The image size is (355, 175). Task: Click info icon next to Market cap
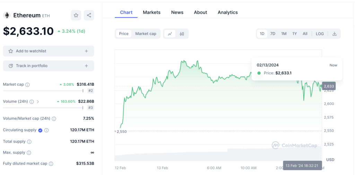[28, 85]
